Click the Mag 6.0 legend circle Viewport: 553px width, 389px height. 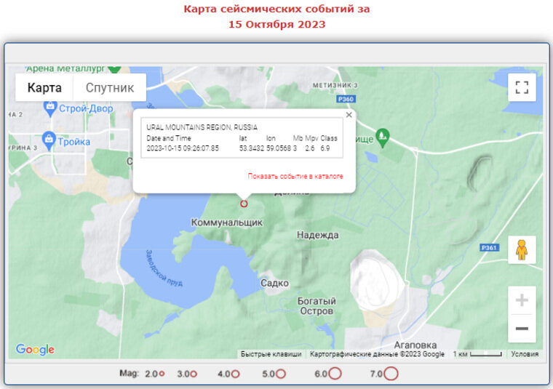[335, 374]
